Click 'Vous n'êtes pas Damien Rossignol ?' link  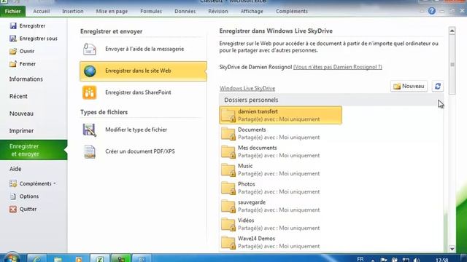[337, 67]
